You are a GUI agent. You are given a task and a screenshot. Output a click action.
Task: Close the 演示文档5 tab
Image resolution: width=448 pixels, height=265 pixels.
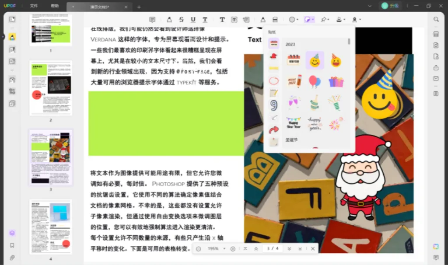click(126, 7)
